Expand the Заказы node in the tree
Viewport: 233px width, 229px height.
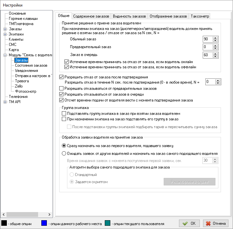[x=5, y=29]
